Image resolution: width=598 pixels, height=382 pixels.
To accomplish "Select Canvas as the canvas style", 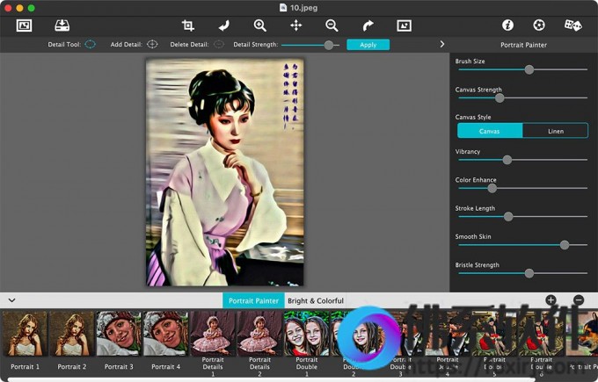I will (490, 131).
